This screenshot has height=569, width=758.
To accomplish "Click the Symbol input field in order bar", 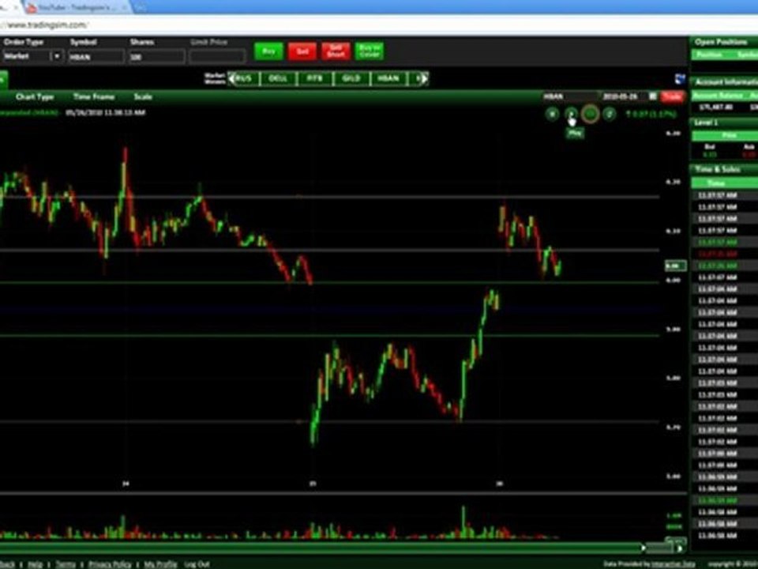I will (x=96, y=57).
